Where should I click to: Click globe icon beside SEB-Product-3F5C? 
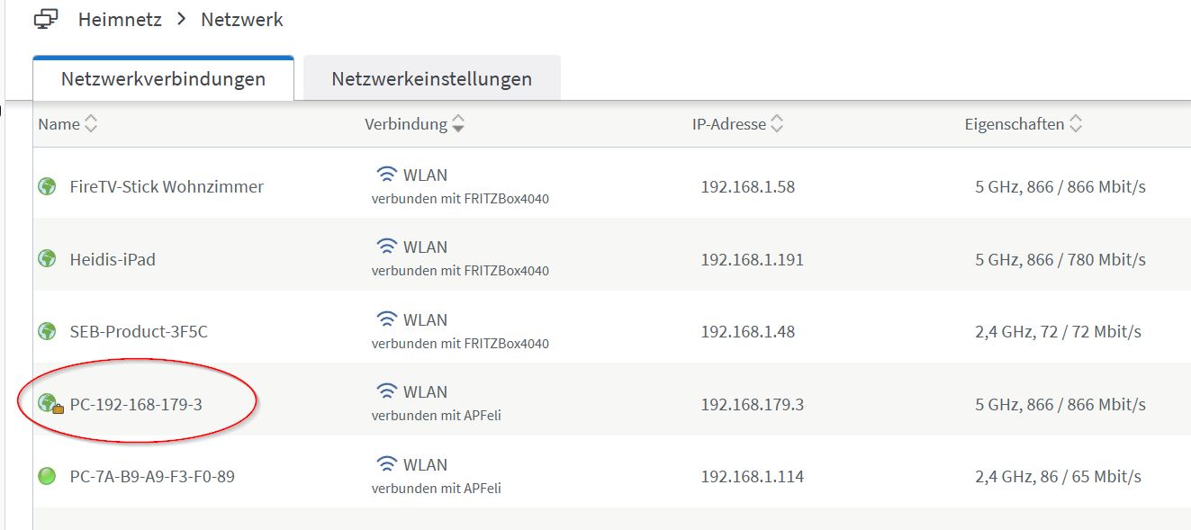click(x=47, y=332)
